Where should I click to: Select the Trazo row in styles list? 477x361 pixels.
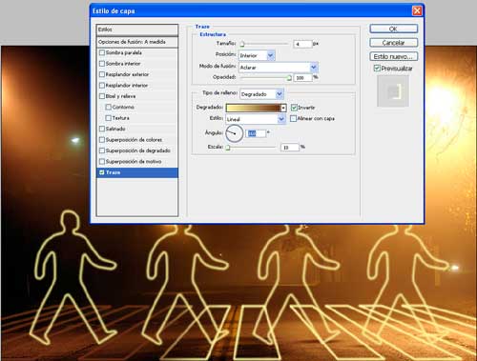pyautogui.click(x=137, y=172)
